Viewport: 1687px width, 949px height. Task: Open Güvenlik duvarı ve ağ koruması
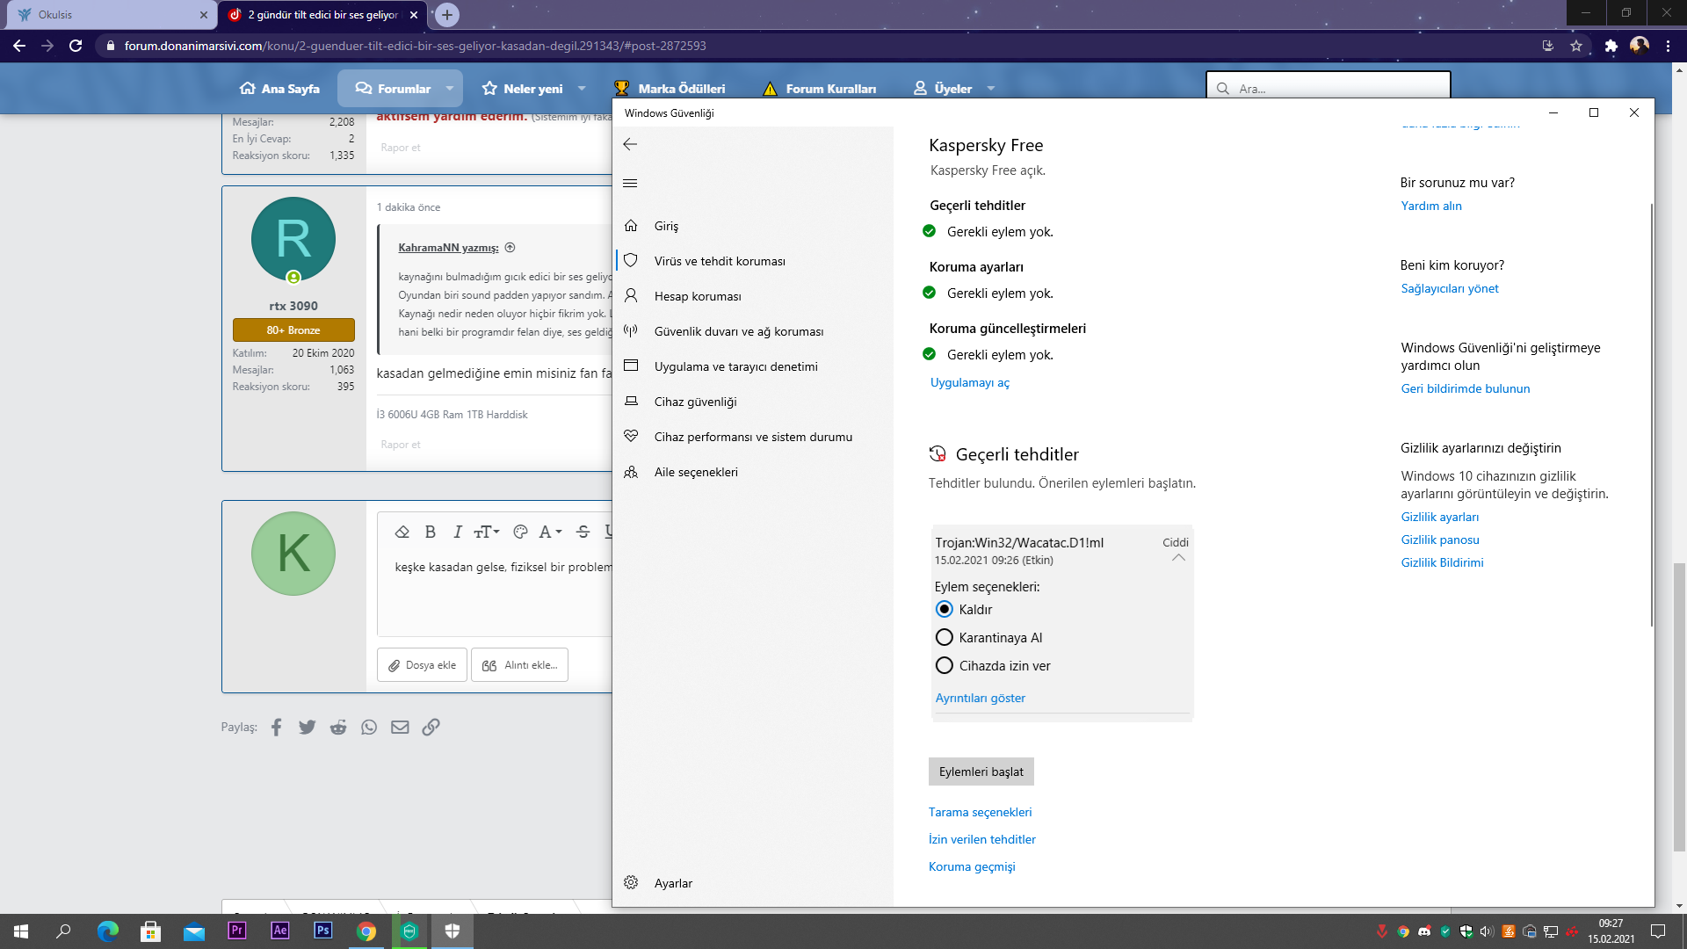[x=738, y=331]
